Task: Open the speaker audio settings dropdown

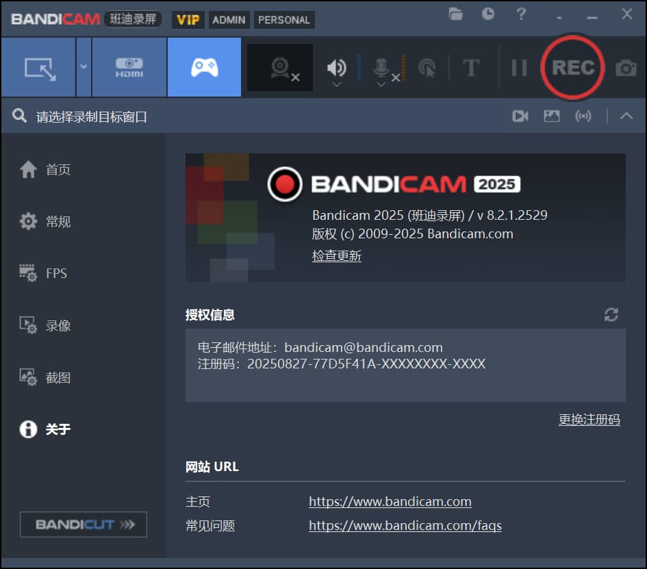Action: tap(338, 84)
